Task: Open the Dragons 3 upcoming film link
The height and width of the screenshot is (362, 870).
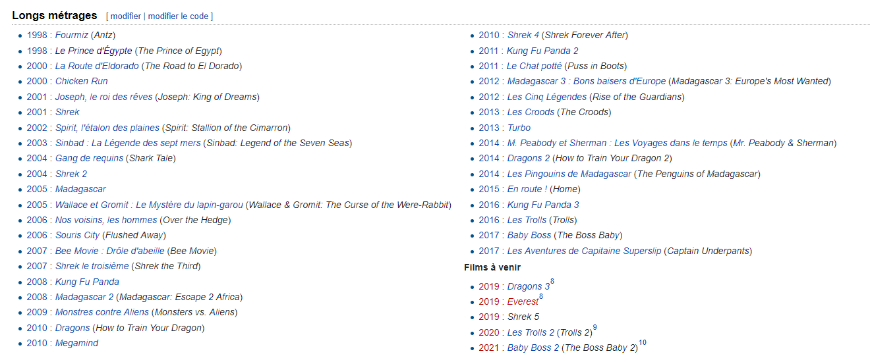Action: (x=529, y=286)
